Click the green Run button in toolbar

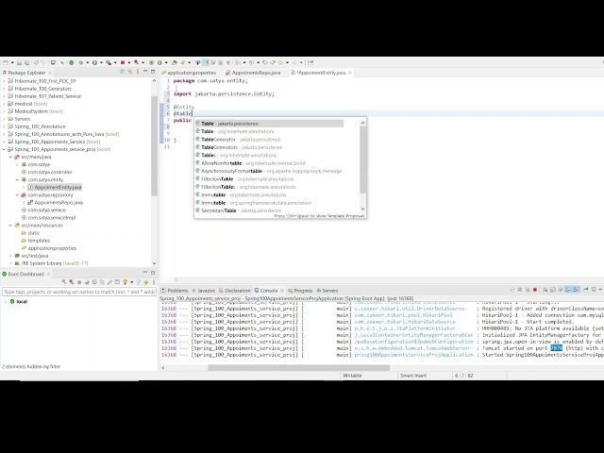click(94, 62)
